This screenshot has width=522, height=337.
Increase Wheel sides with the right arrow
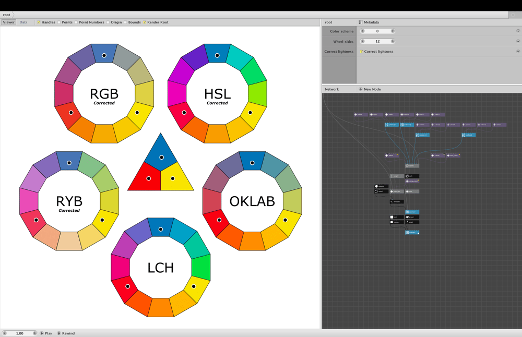393,41
